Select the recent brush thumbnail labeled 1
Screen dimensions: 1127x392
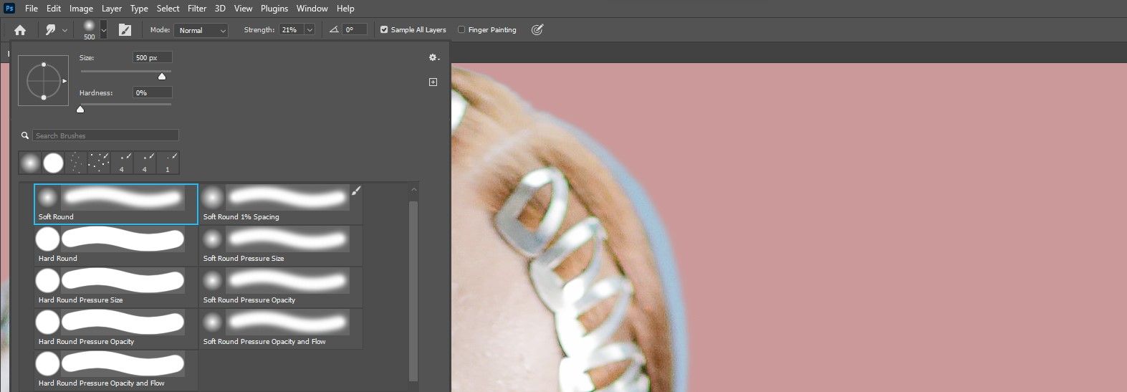168,163
